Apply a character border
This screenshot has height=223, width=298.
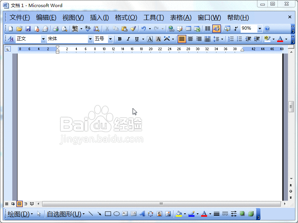point(150,39)
